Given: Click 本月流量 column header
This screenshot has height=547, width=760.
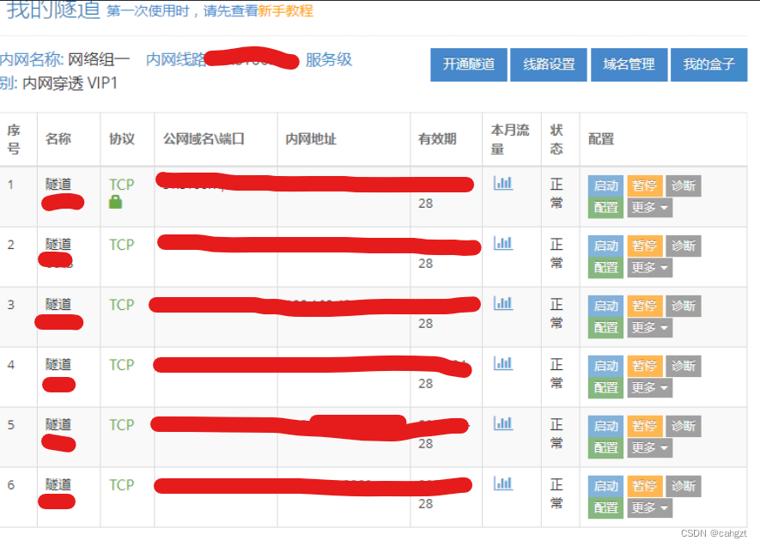Looking at the screenshot, I should pos(510,139).
